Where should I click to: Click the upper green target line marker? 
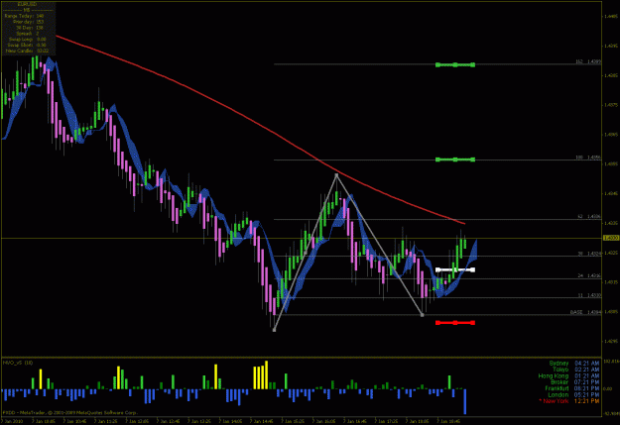[455, 64]
